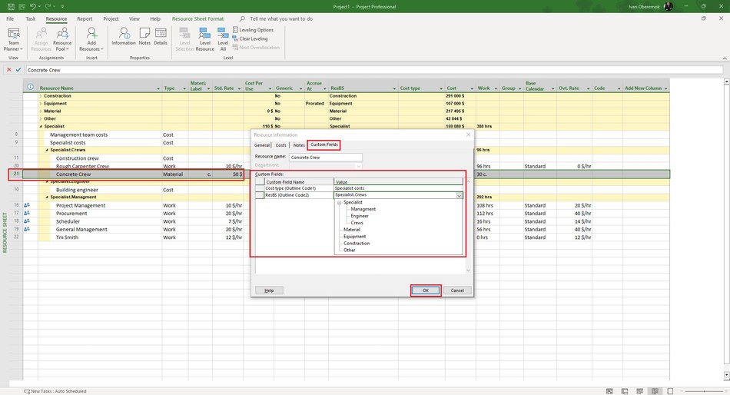Screen dimensions: 730x395
Task: Open the Custom Fields tab in dialog
Action: pyautogui.click(x=324, y=145)
